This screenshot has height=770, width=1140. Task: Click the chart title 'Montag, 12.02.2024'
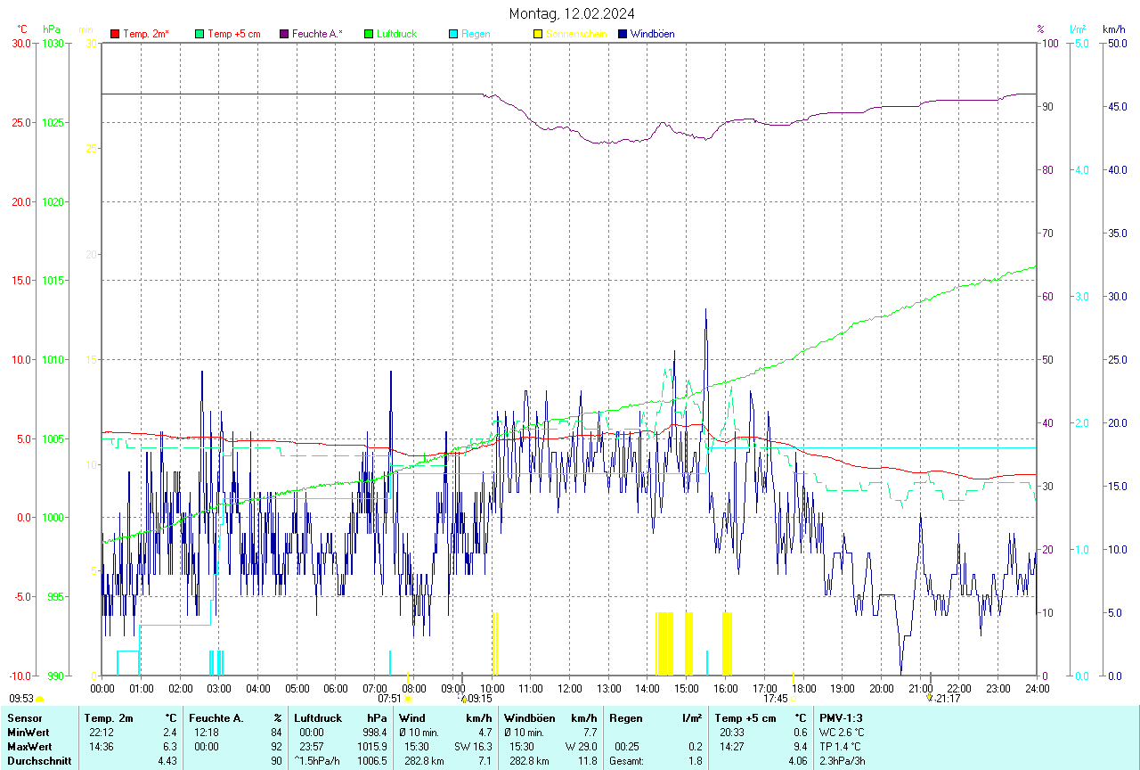tap(572, 13)
